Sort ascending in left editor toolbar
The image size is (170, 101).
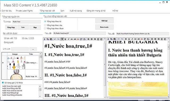coord(82,39)
